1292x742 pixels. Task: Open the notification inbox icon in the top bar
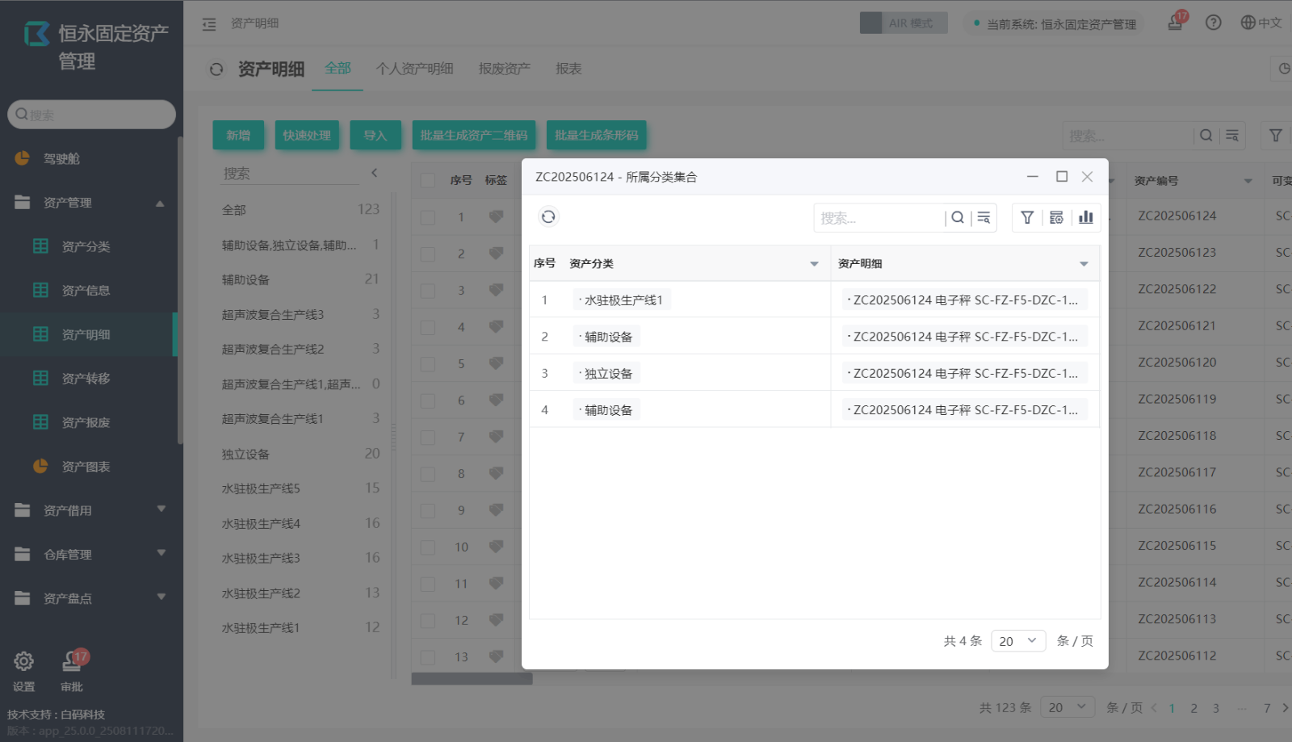[1175, 23]
